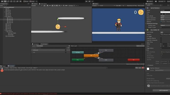The image size is (170, 95).
Task: Open the Account dropdown
Action: tap(162, 1)
